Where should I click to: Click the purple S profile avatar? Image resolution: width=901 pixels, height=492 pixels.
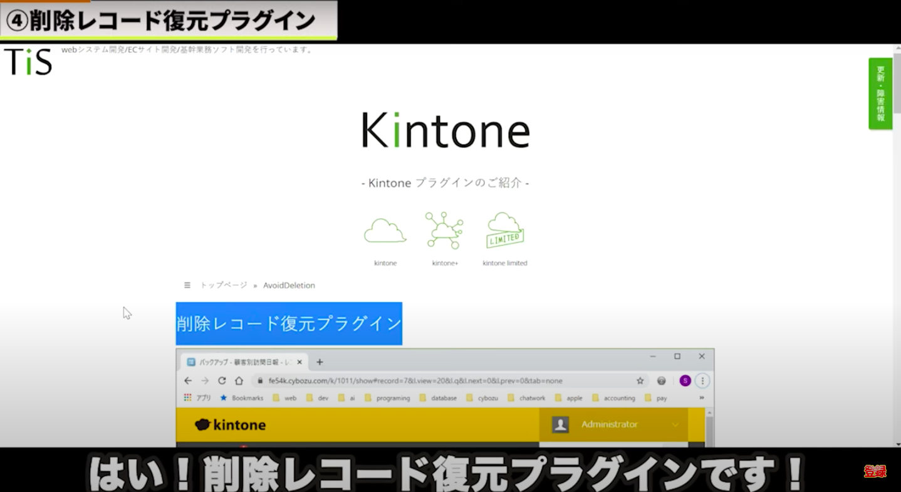tap(685, 380)
